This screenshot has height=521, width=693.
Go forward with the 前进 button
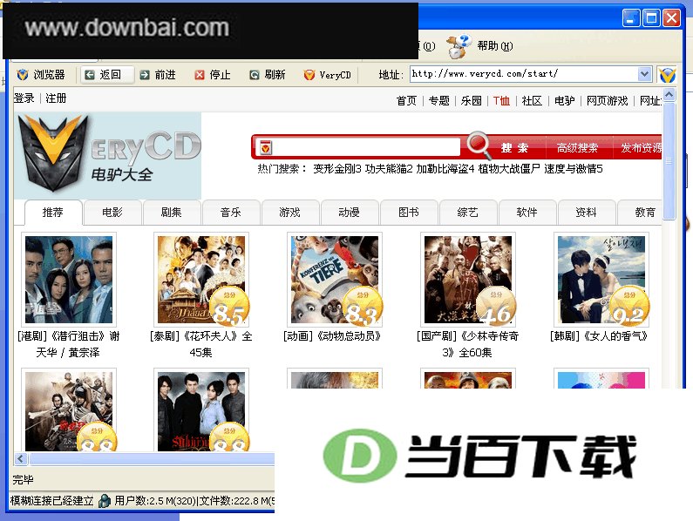tap(158, 75)
